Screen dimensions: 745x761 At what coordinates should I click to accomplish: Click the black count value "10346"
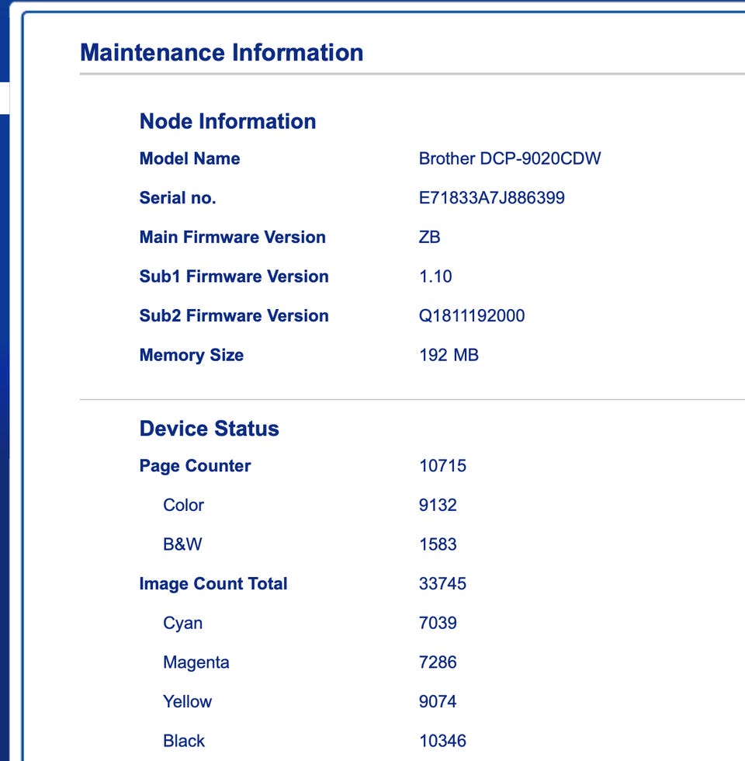click(442, 741)
